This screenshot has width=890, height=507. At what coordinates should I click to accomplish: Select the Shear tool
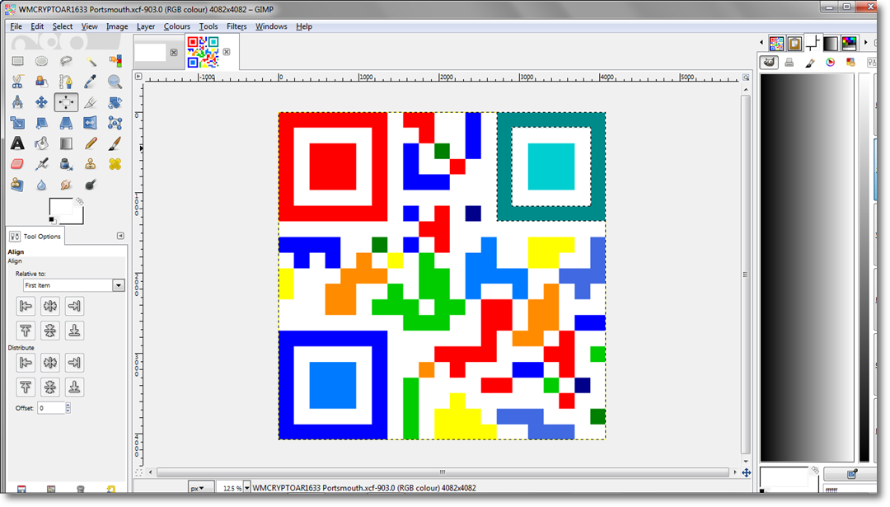pos(41,123)
